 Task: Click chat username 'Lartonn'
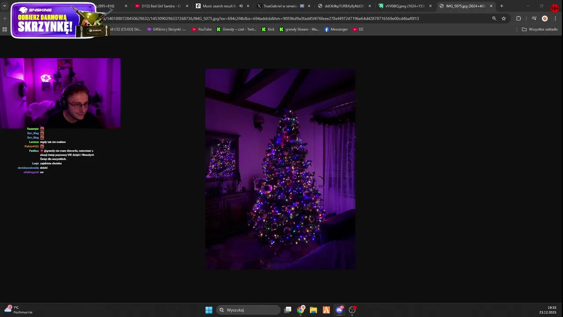click(x=34, y=142)
